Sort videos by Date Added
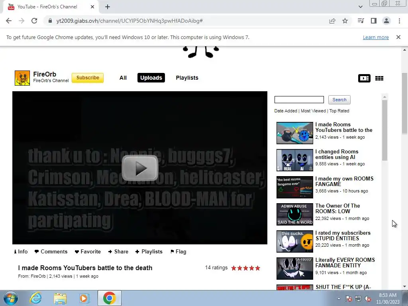 coord(285,111)
